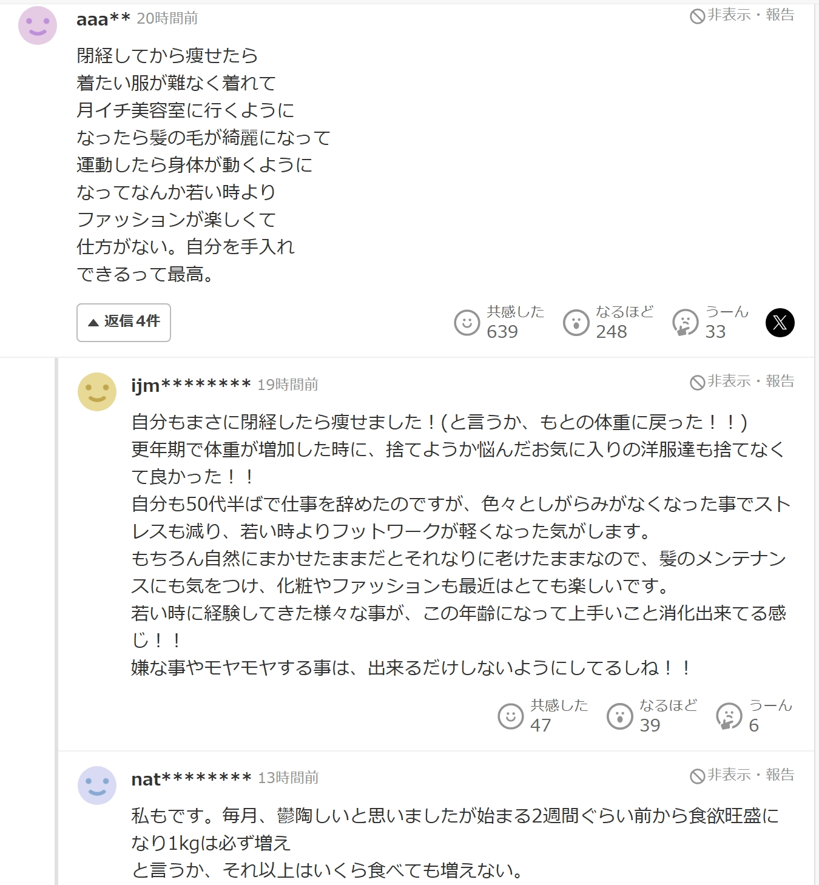Click the うーん icon with 6 count
Viewport: 819px width, 885px height.
pos(729,716)
